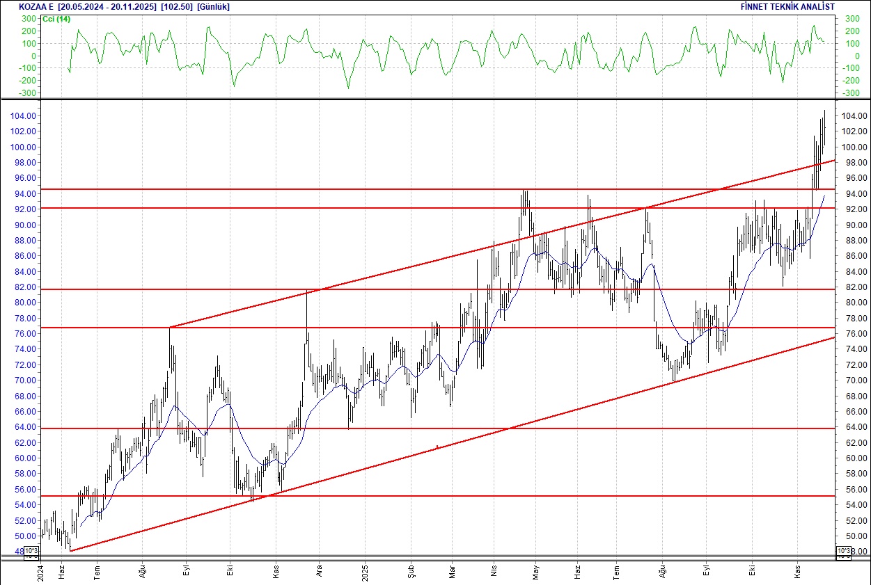
Task: Select the 2025 label on time axis
Action: click(x=364, y=571)
